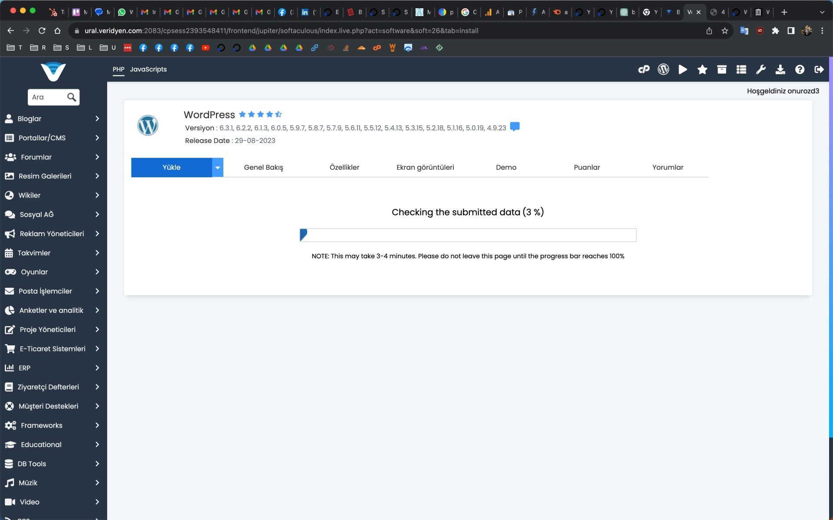Click the blue changelog speech bubble icon
Image resolution: width=833 pixels, height=520 pixels.
tap(515, 127)
